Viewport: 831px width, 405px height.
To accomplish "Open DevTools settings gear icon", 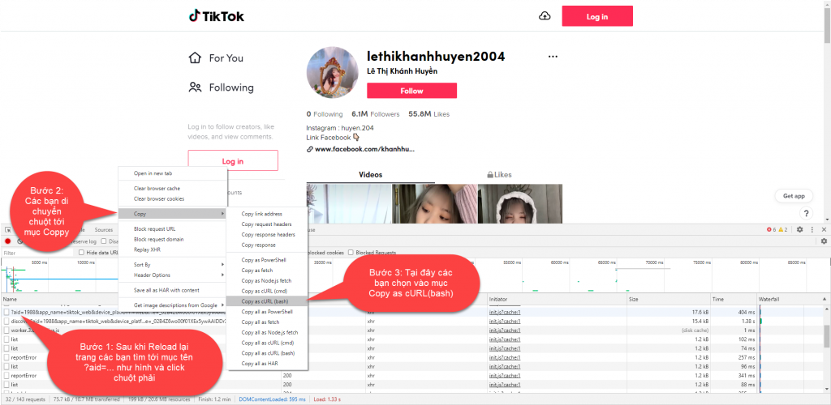I will point(799,229).
